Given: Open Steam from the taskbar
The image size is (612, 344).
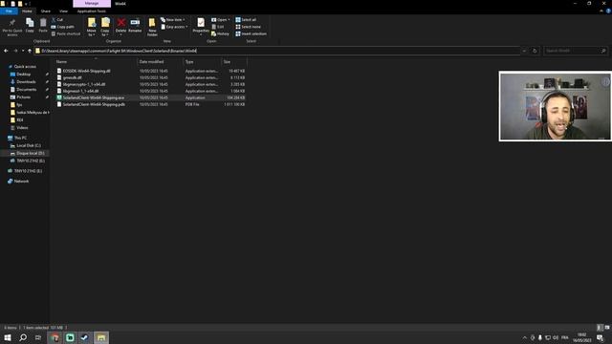Looking at the screenshot, I should coord(85,337).
